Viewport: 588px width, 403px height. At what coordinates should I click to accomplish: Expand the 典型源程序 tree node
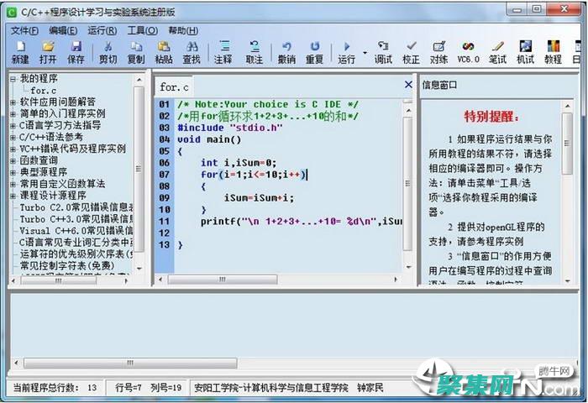click(x=13, y=172)
